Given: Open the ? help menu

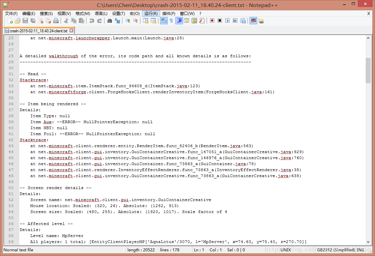Looking at the screenshot, I should (x=200, y=13).
